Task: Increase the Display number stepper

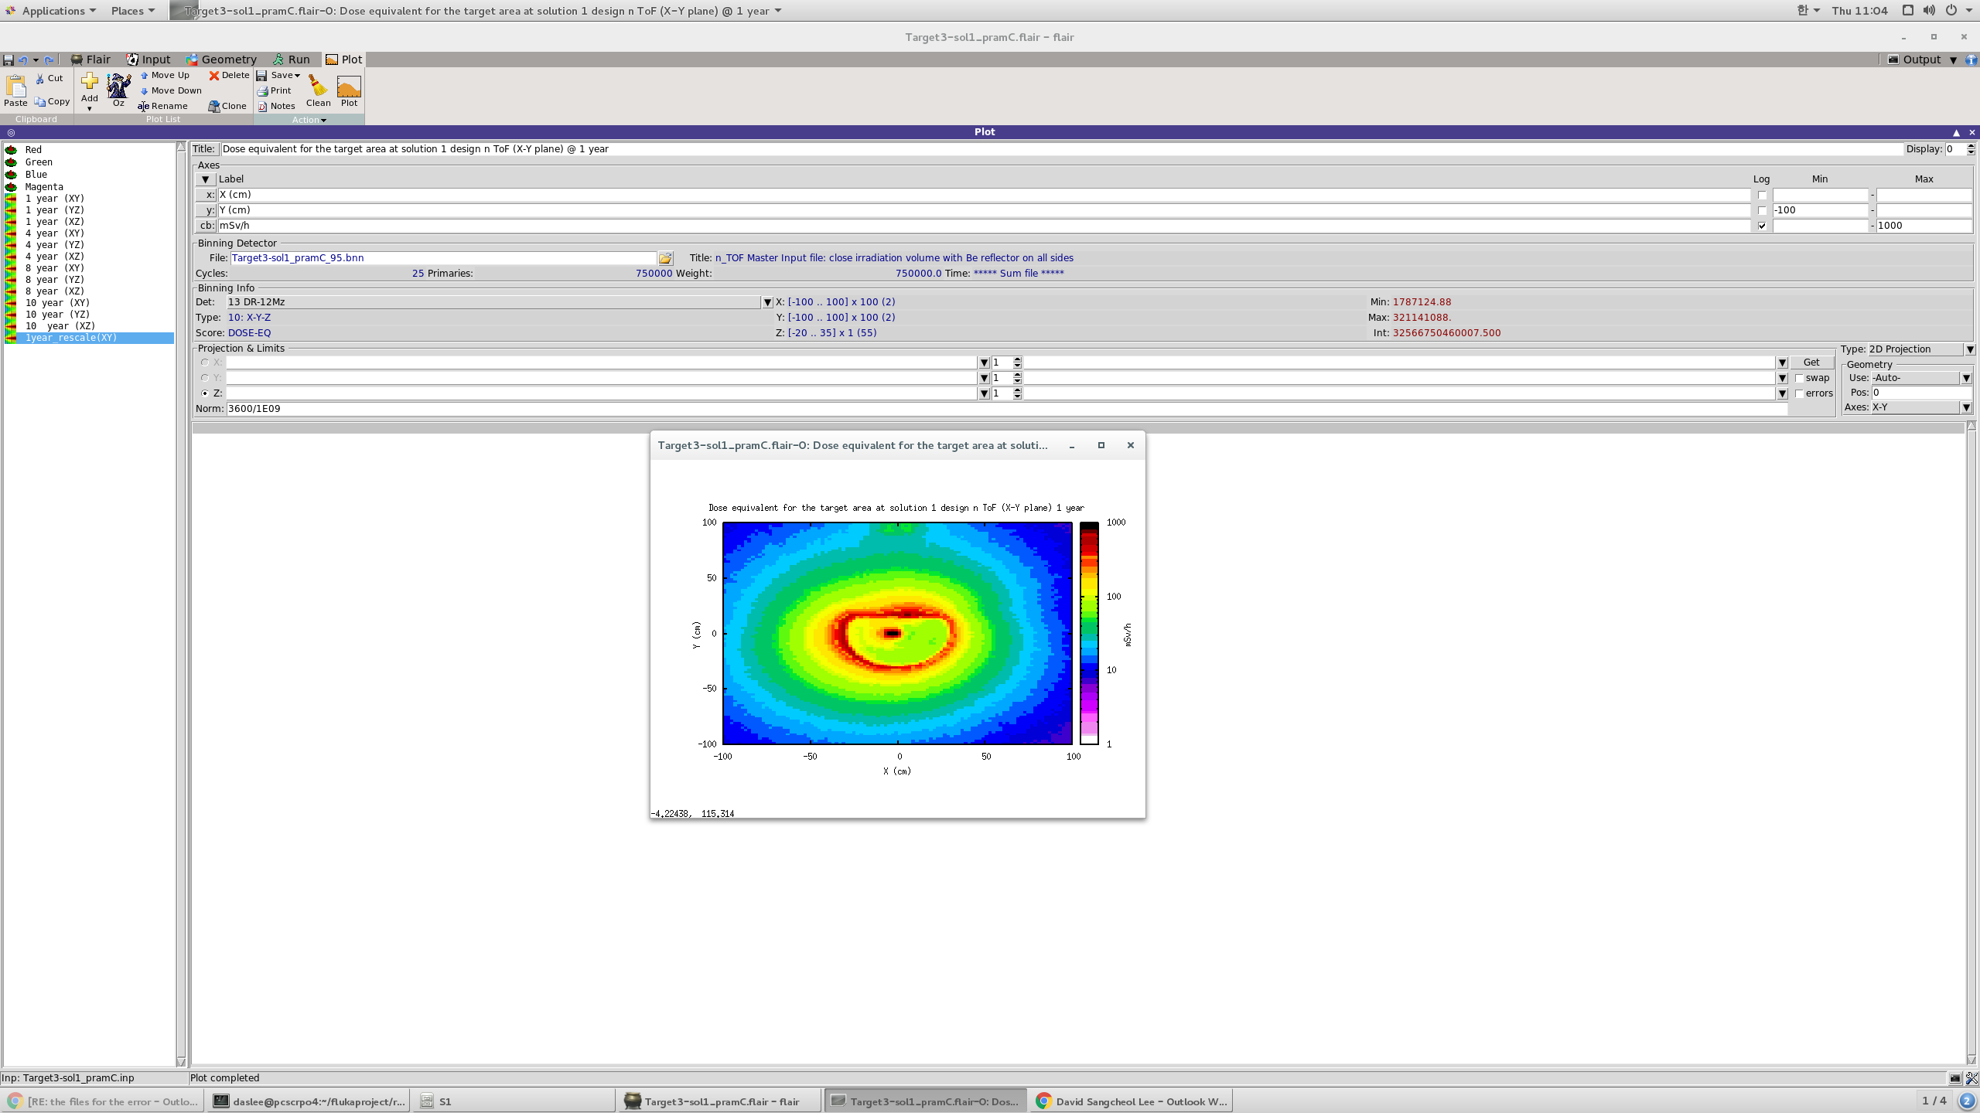Action: pyautogui.click(x=1970, y=146)
